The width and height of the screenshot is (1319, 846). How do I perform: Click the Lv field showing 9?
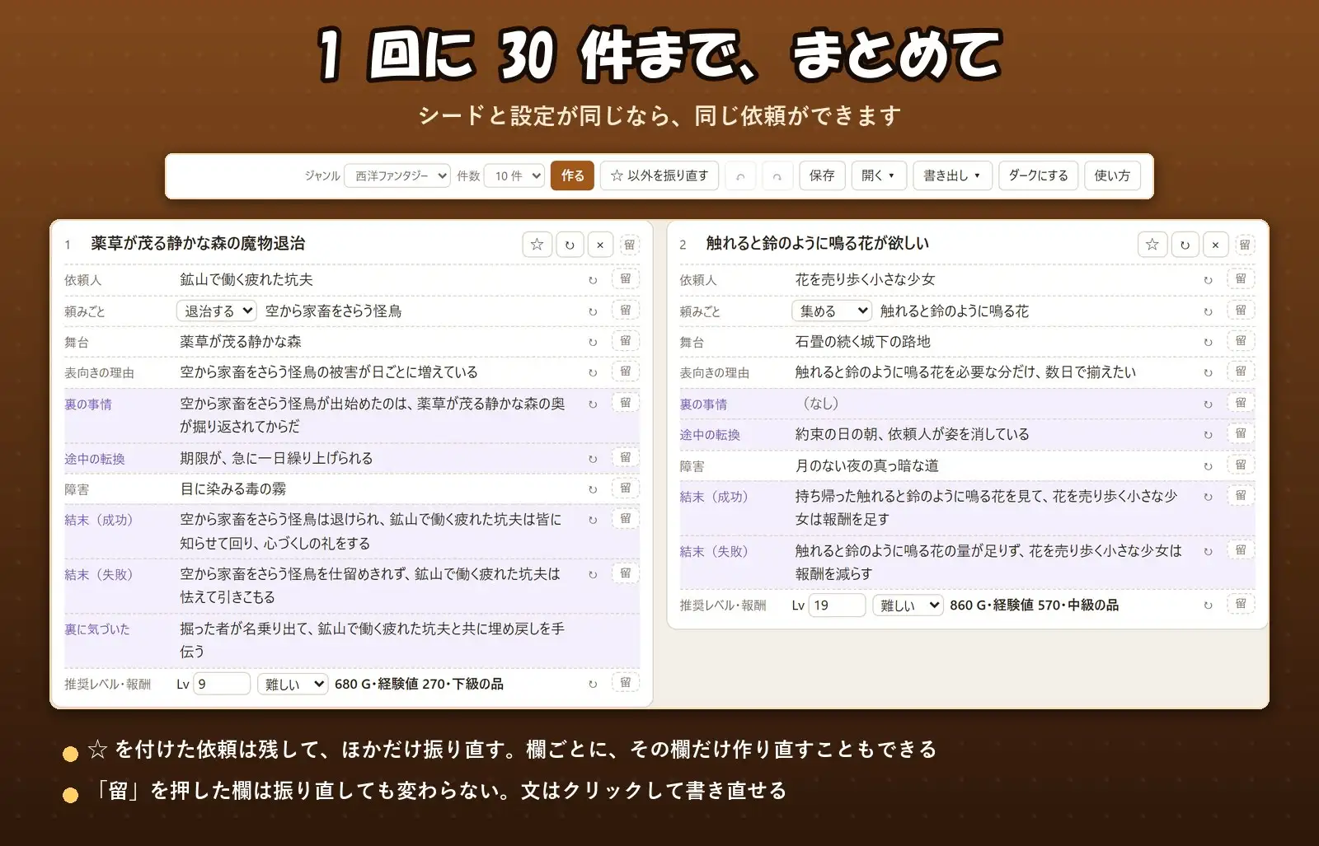[x=222, y=685]
